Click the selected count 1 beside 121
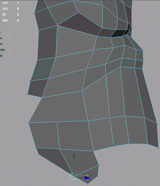The height and width of the screenshot is (186, 160). pos(18,3)
